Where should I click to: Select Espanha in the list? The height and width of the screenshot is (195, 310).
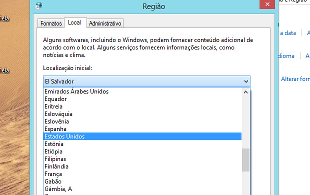pyautogui.click(x=142, y=129)
